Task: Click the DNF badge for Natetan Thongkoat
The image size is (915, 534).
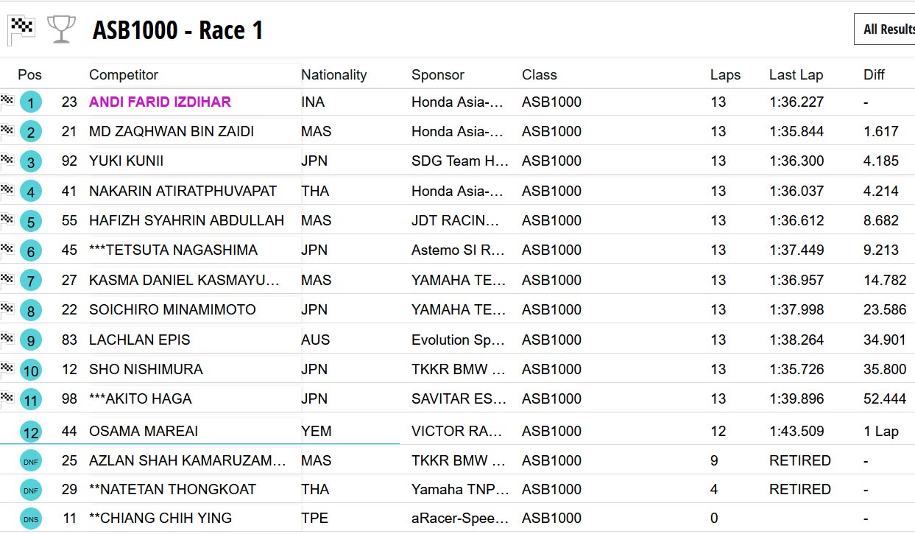Action: [31, 490]
